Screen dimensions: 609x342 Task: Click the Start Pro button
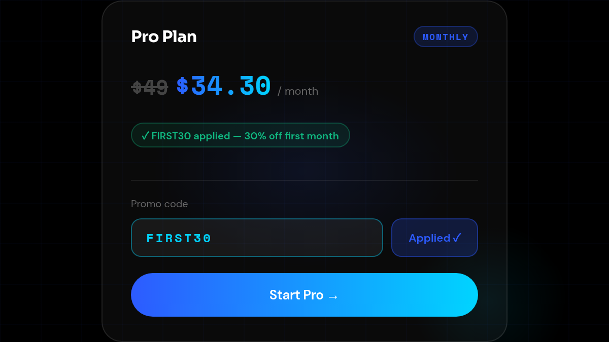(304, 295)
